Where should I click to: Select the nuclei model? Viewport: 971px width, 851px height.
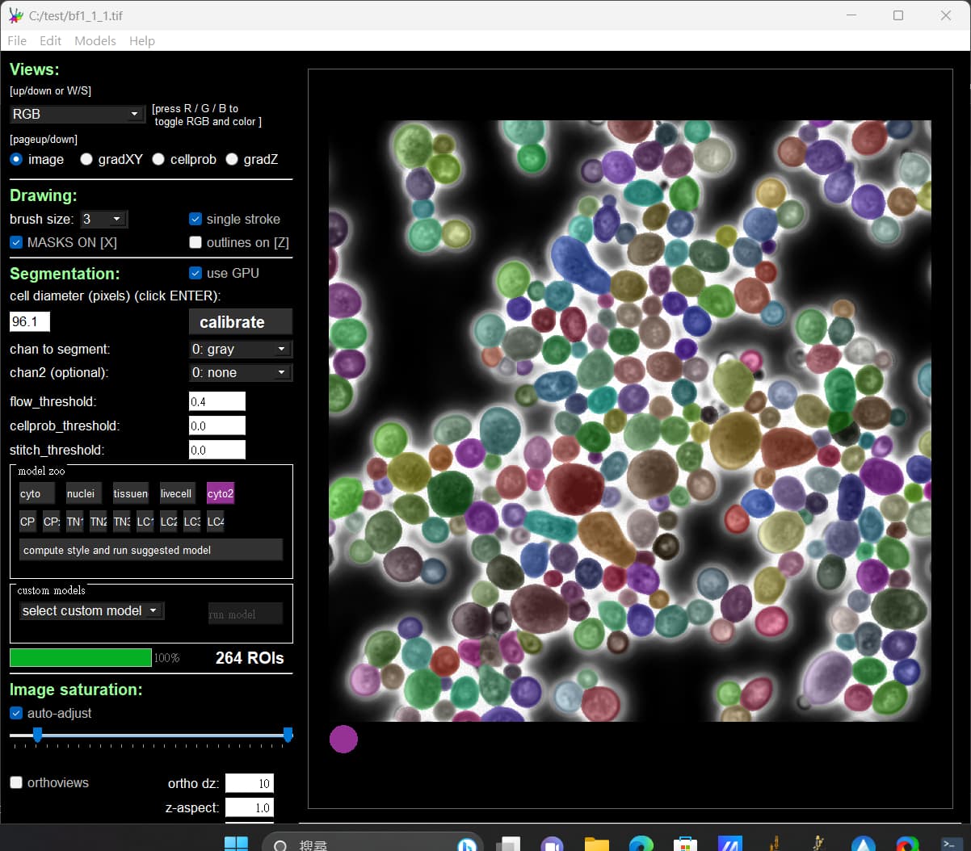click(x=83, y=493)
